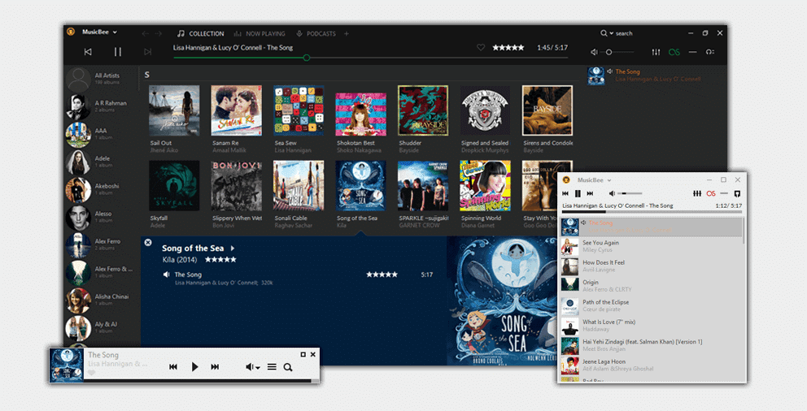Click the large Song of the Sea artwork
Image resolution: width=807 pixels, height=411 pixels.
point(502,301)
